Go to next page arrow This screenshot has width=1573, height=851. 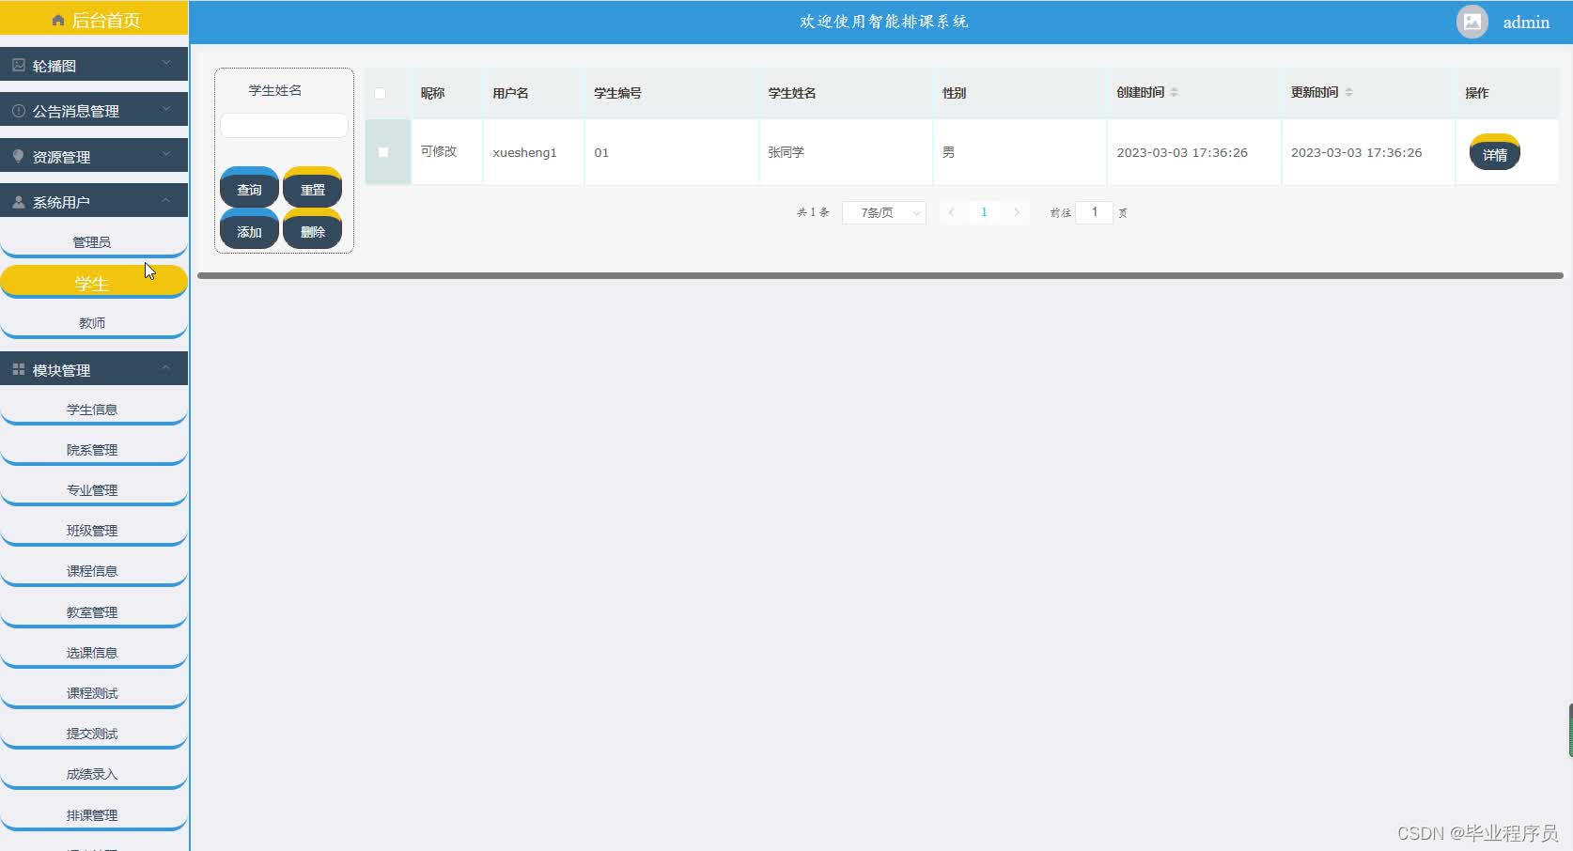pos(1017,212)
